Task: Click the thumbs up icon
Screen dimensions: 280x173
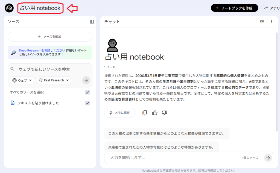Action: point(155,113)
